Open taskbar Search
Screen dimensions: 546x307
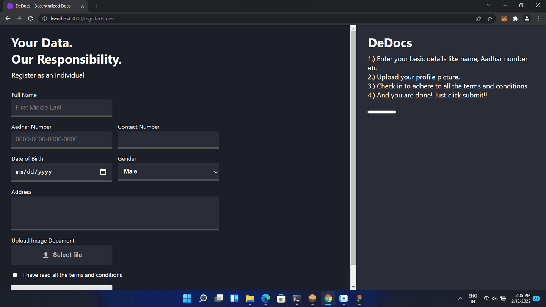(203, 298)
